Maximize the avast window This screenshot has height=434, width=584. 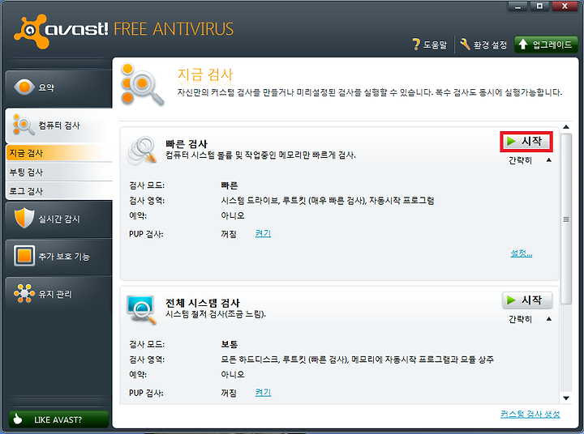539,6
